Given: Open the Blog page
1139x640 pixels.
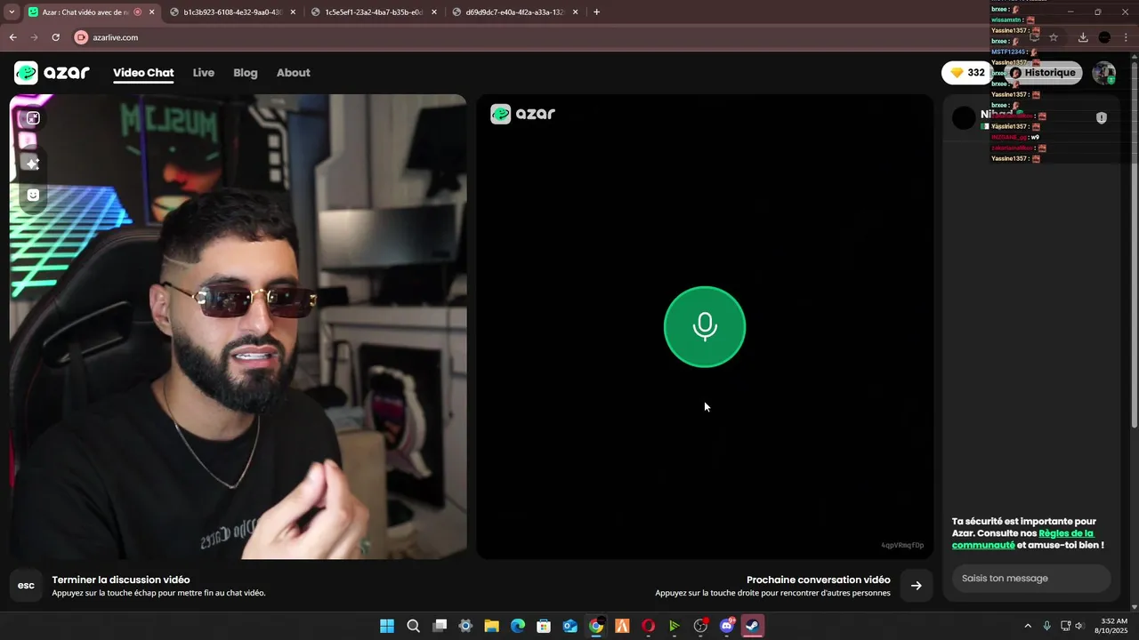Looking at the screenshot, I should [246, 73].
